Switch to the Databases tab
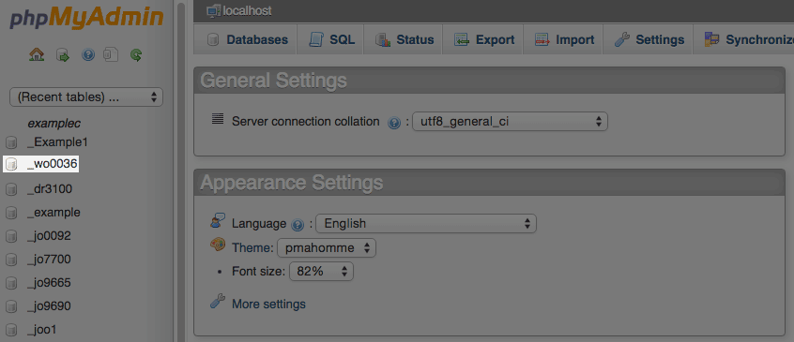The width and height of the screenshot is (794, 342). pos(247,40)
